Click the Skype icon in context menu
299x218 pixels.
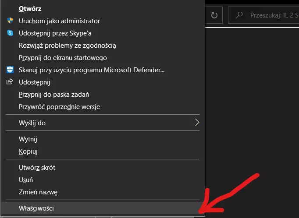(x=10, y=33)
